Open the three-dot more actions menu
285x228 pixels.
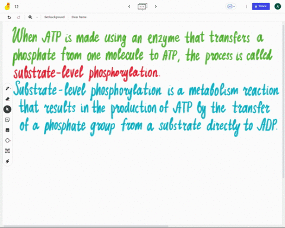pyautogui.click(x=246, y=7)
